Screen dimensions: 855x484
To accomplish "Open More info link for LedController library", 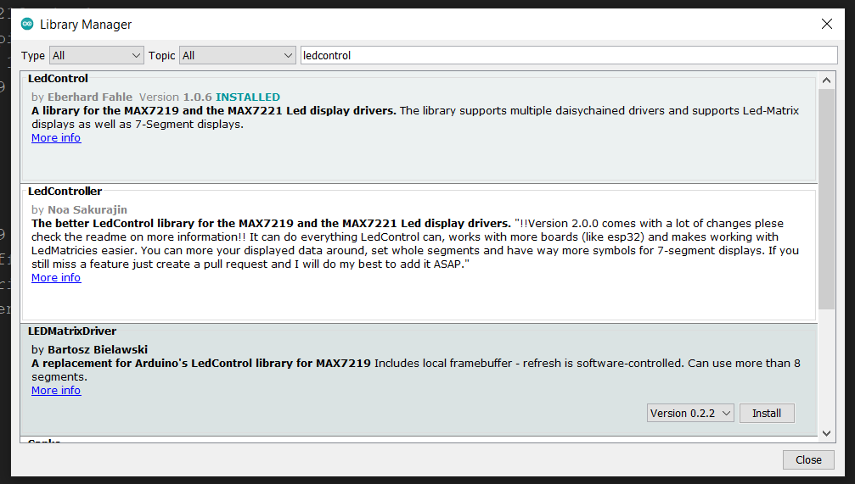I will click(56, 278).
